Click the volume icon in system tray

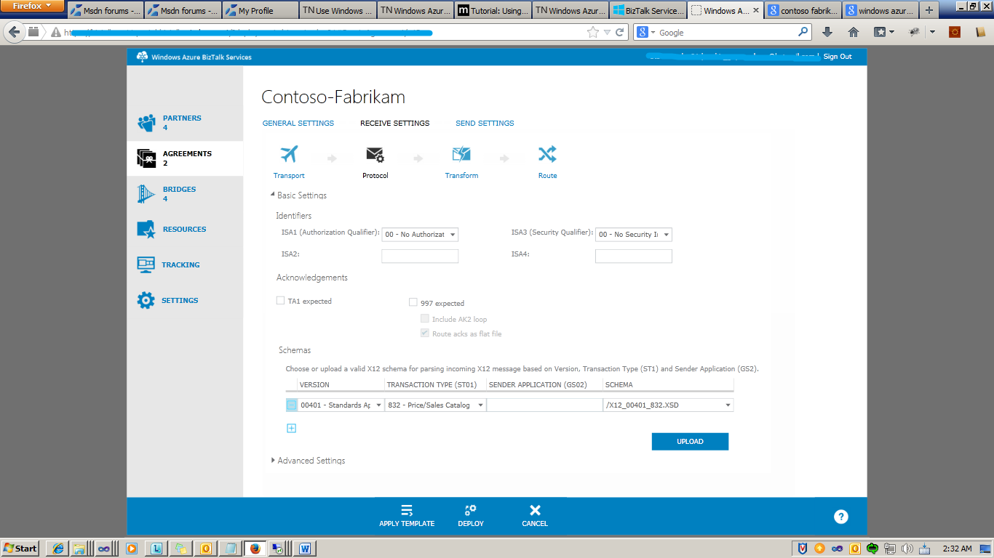pos(907,549)
